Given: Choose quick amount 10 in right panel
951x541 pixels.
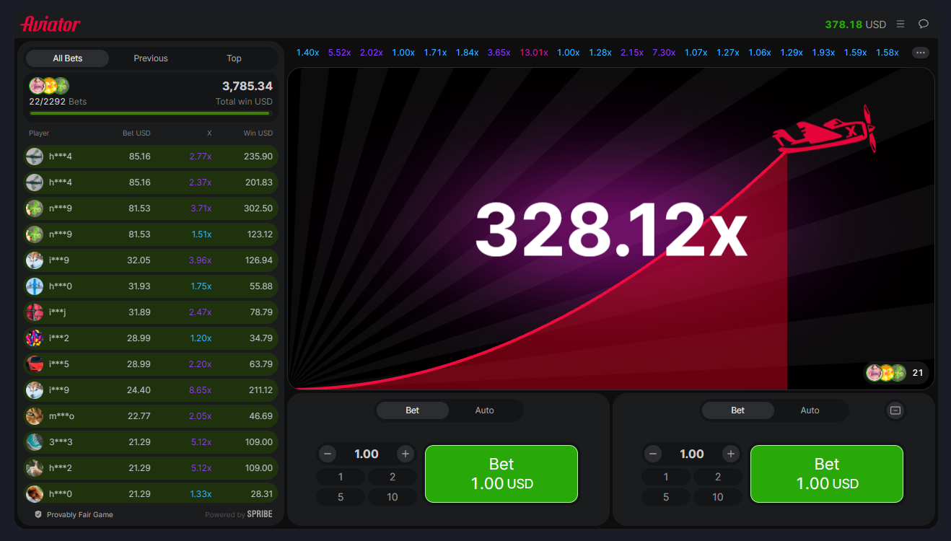Looking at the screenshot, I should (x=718, y=497).
